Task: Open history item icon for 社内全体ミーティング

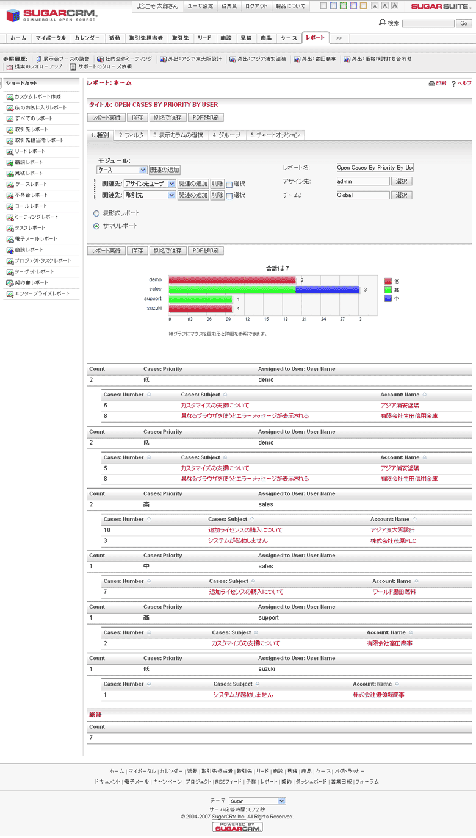Action: tap(100, 59)
